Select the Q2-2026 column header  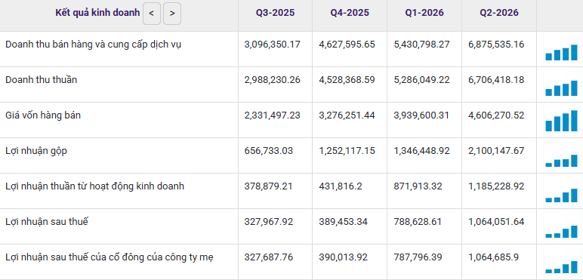click(x=499, y=13)
